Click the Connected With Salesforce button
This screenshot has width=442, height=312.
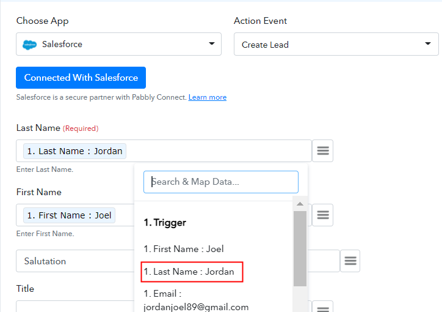(81, 78)
